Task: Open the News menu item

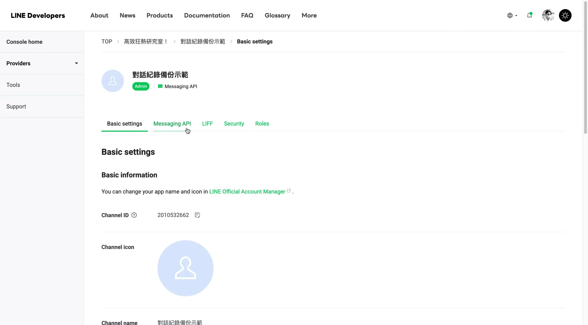Action: [x=127, y=16]
